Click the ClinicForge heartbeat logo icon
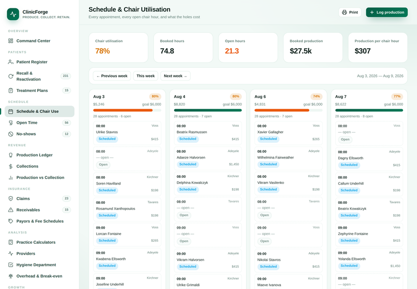 pyautogui.click(x=13, y=14)
